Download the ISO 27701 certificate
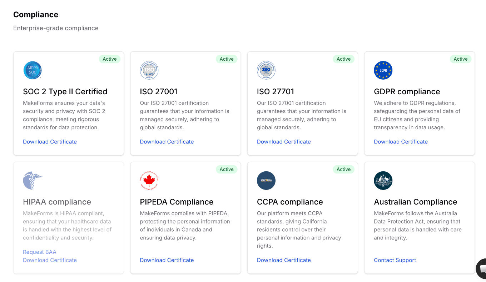Viewport: 486px width, 282px height. coord(284,142)
